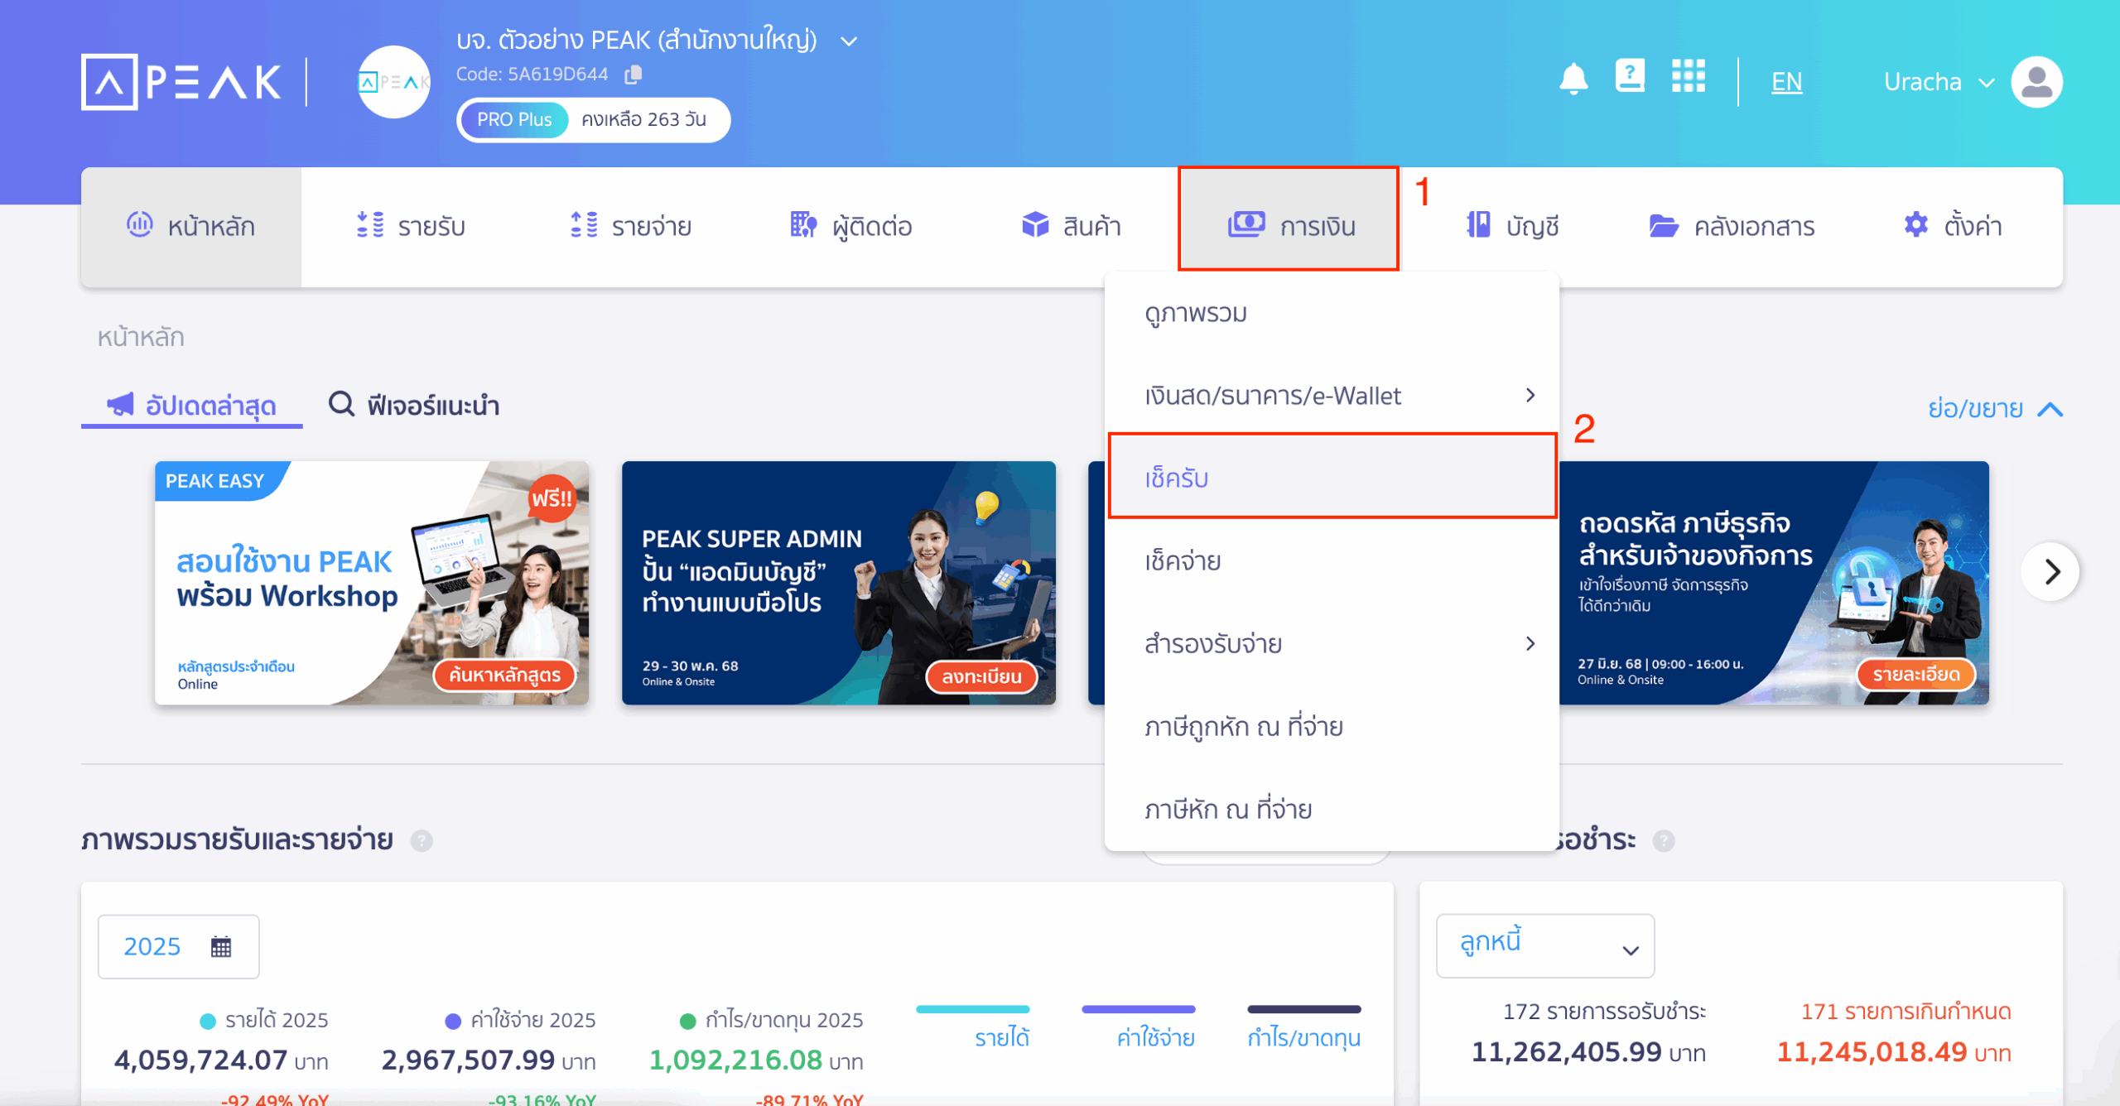Click the ตั้งค่า gear icon

tap(1916, 224)
